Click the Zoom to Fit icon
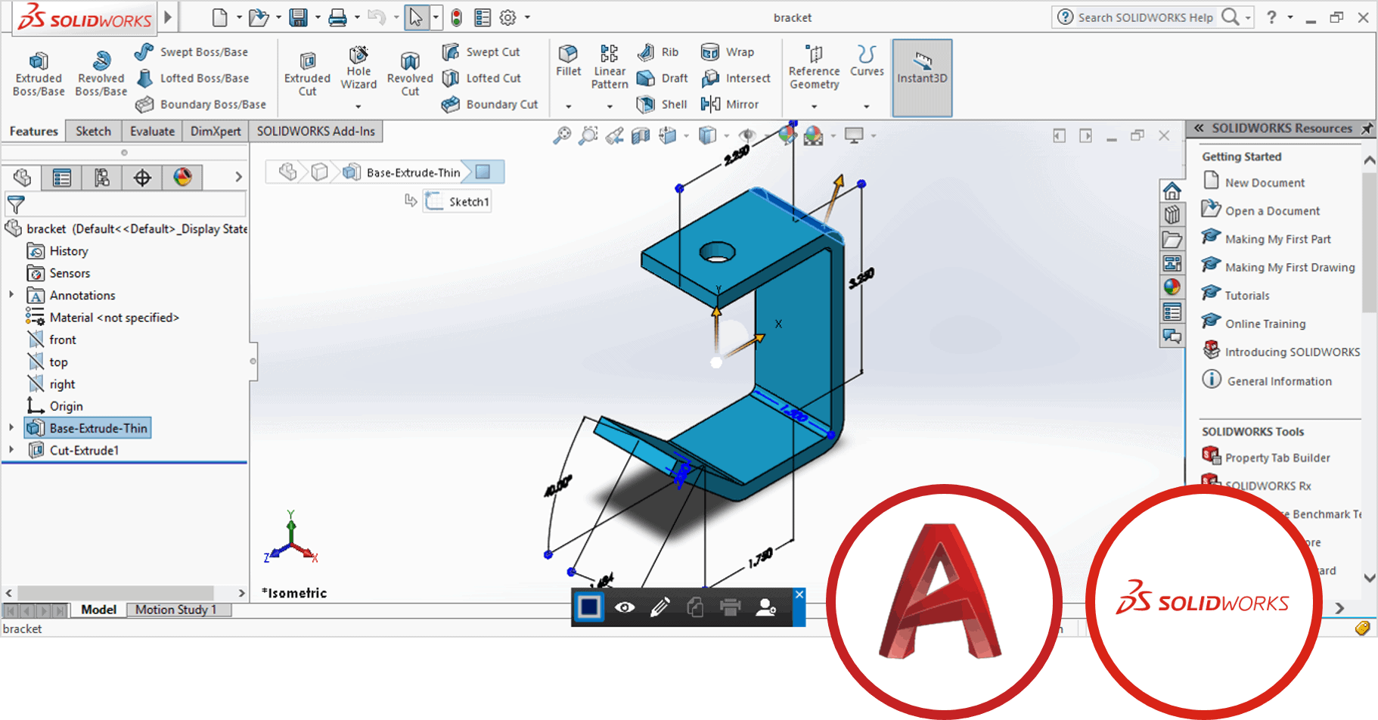 click(562, 135)
